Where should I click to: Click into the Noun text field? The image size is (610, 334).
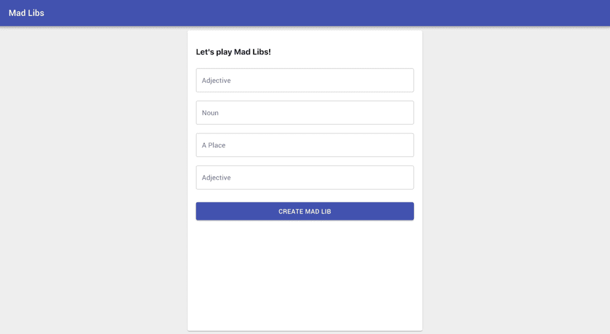pyautogui.click(x=304, y=113)
